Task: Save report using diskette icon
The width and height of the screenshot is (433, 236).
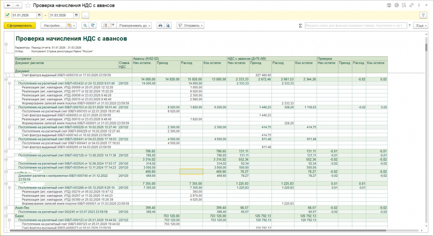Action: click(x=389, y=5)
